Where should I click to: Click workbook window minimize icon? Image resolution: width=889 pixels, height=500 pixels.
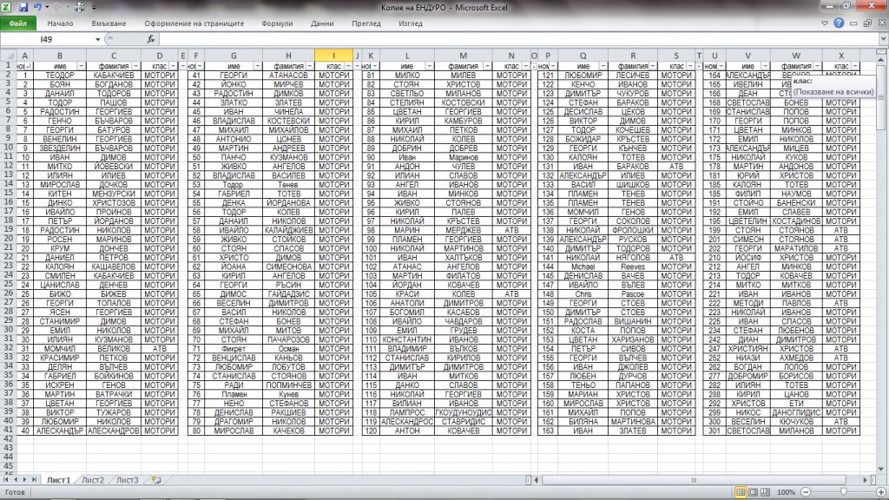853,23
